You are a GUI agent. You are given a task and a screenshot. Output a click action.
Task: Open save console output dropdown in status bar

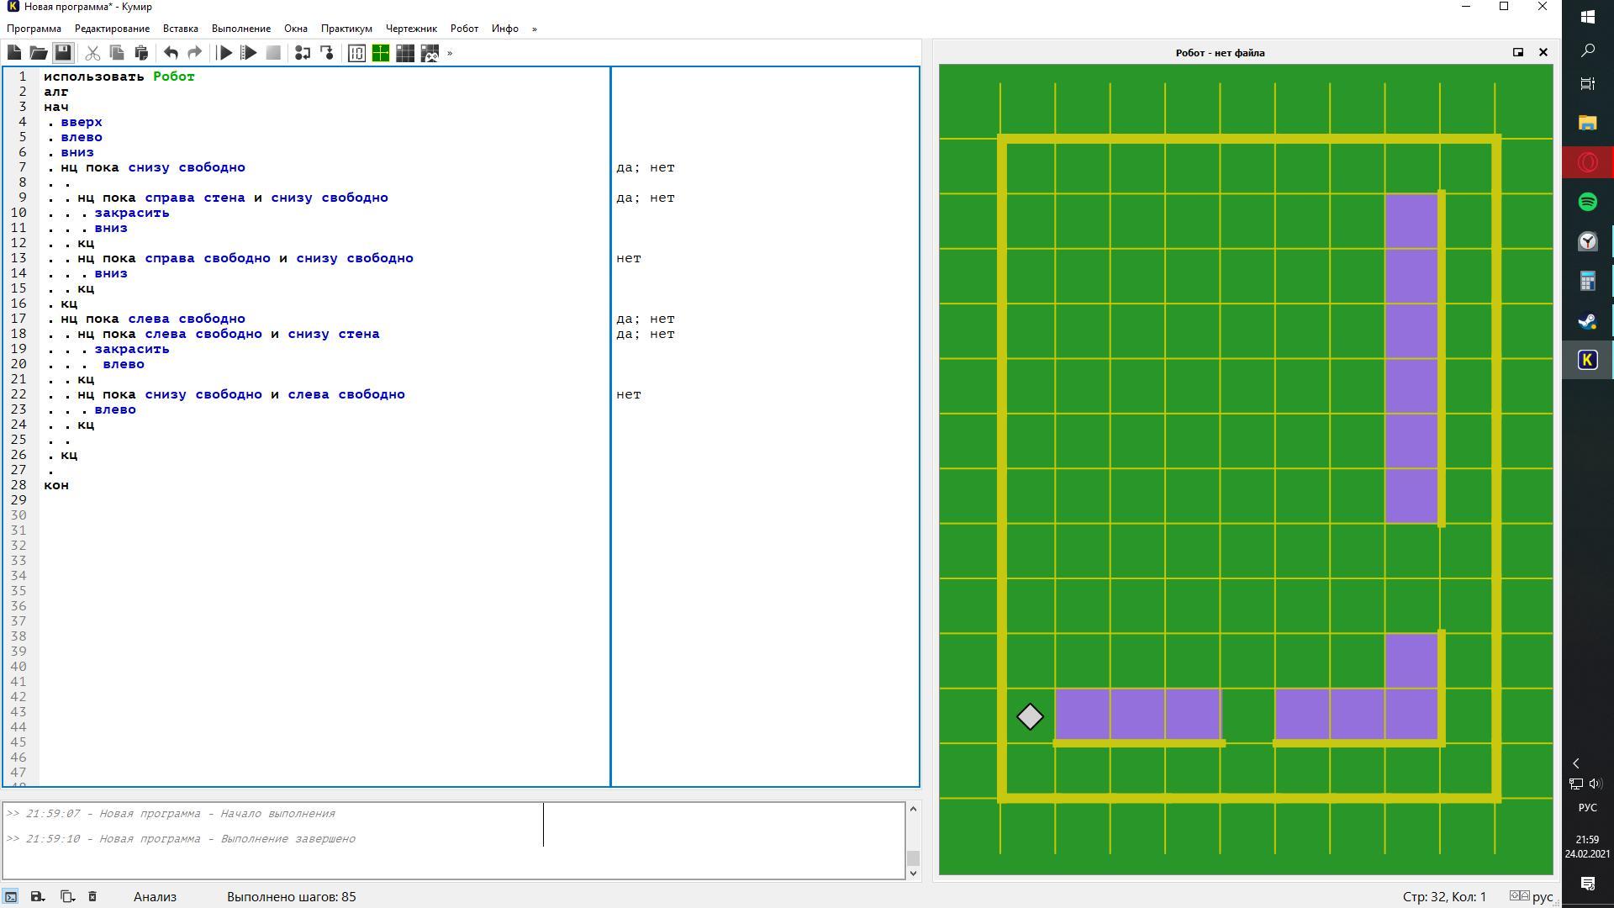(38, 896)
